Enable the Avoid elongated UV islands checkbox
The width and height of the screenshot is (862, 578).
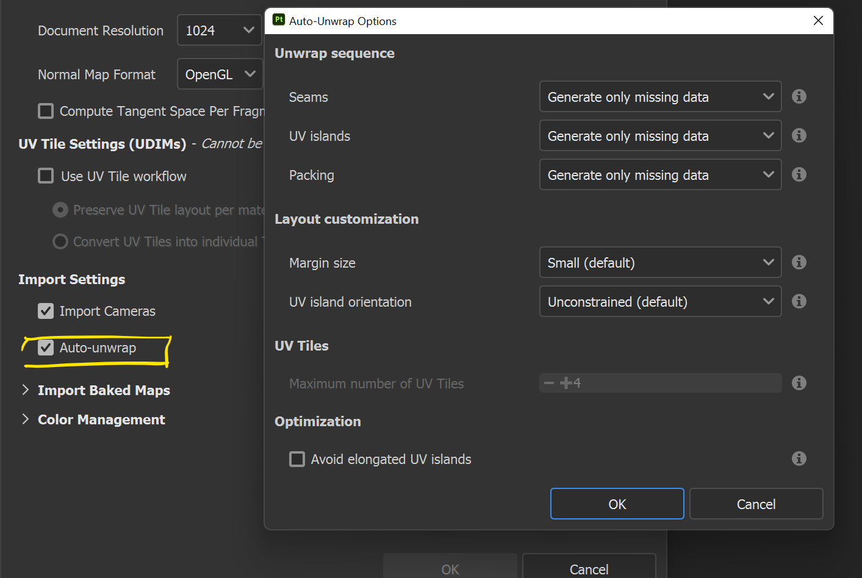point(297,459)
